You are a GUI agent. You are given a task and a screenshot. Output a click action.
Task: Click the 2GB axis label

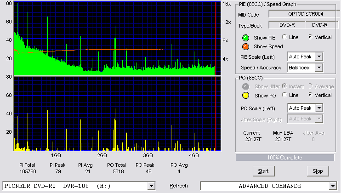pos(102,155)
